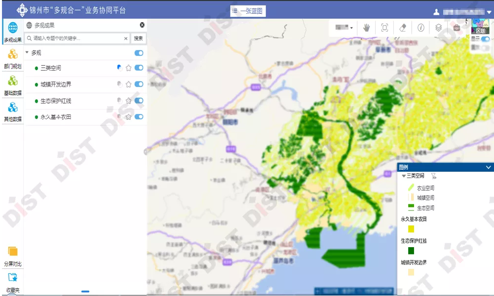Toggle off the 三类空间 layer
Image resolution: width=494 pixels, height=296 pixels.
(x=139, y=68)
